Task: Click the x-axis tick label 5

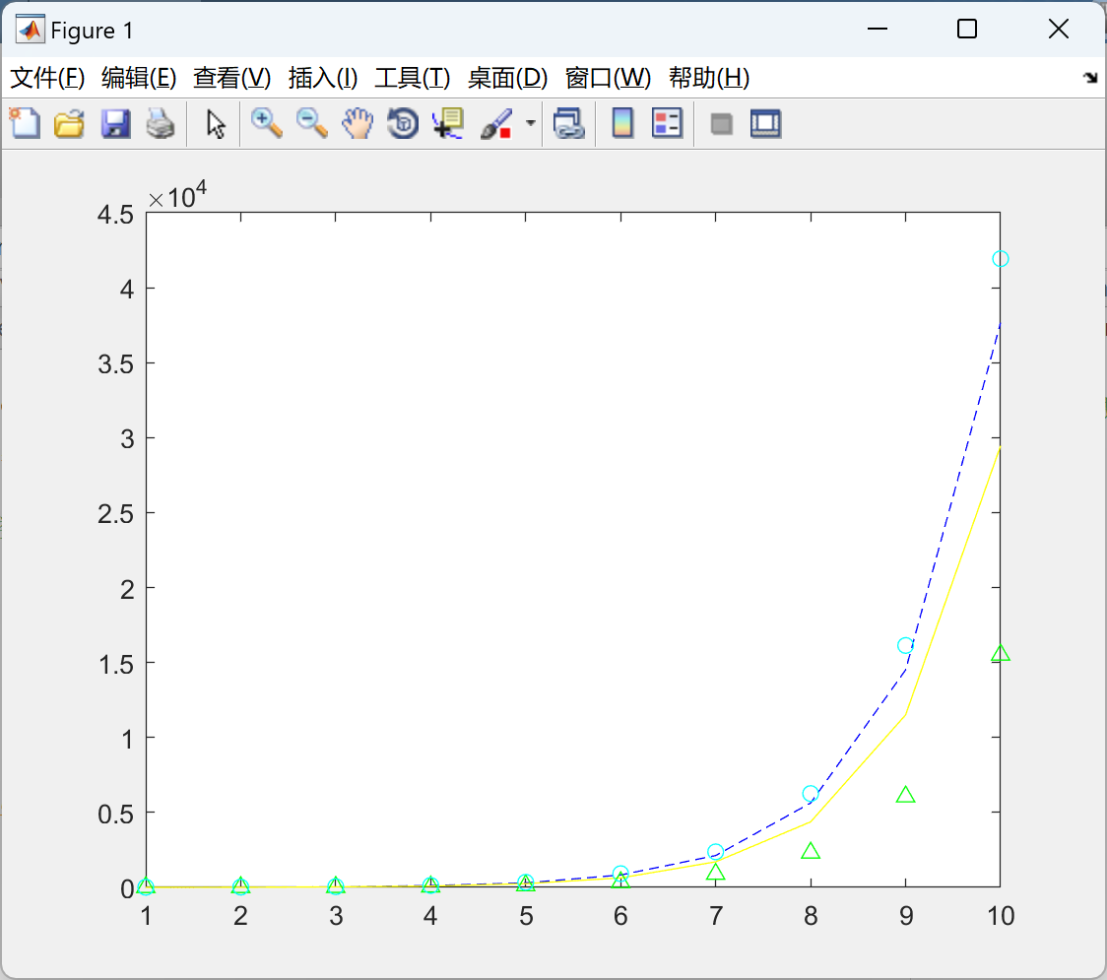Action: pos(525,916)
